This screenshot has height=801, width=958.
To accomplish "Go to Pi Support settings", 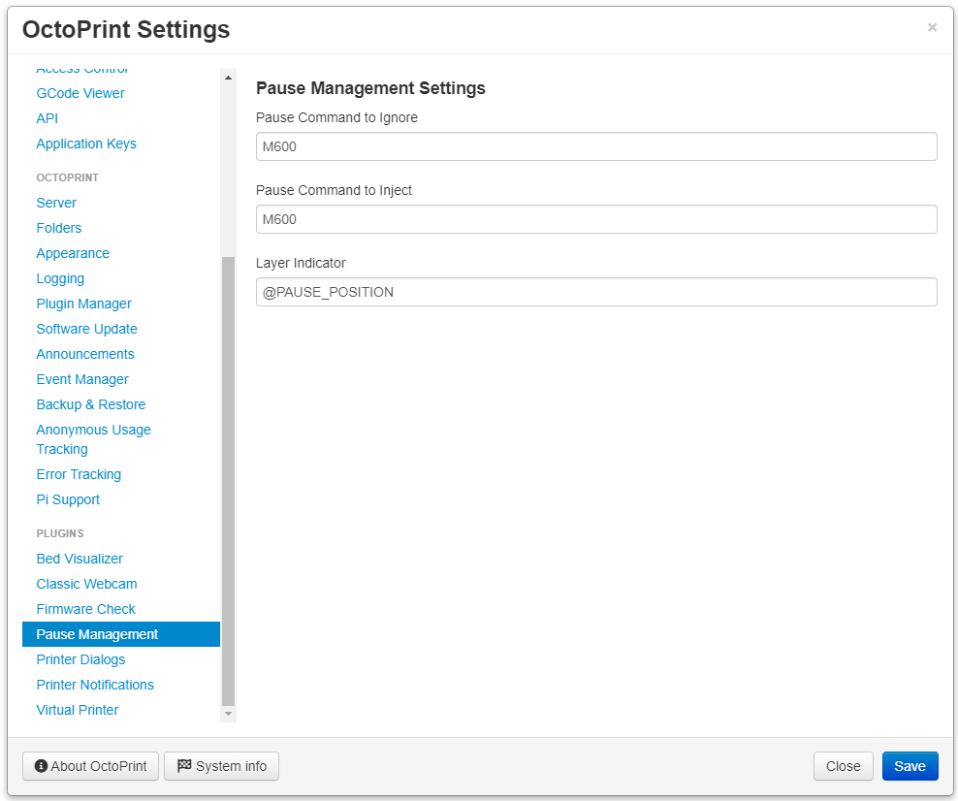I will tap(68, 499).
